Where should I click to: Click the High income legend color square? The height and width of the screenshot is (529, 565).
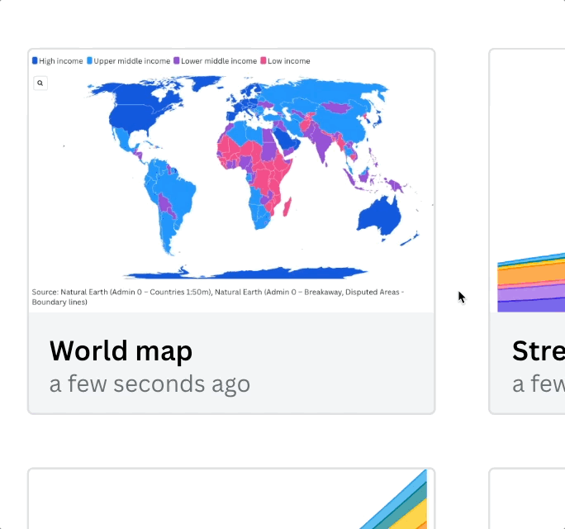pyautogui.click(x=35, y=61)
